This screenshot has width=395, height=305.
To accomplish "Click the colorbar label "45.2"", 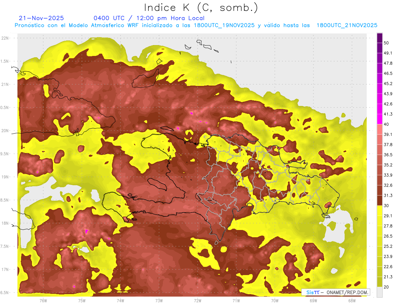I will point(388,84).
